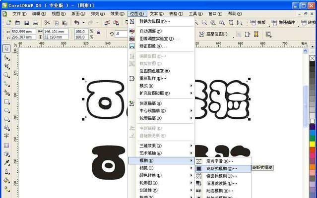The width and height of the screenshot is (317, 198).
Task: Choose 图像调整实验室 menu entry
Action: coord(161,39)
